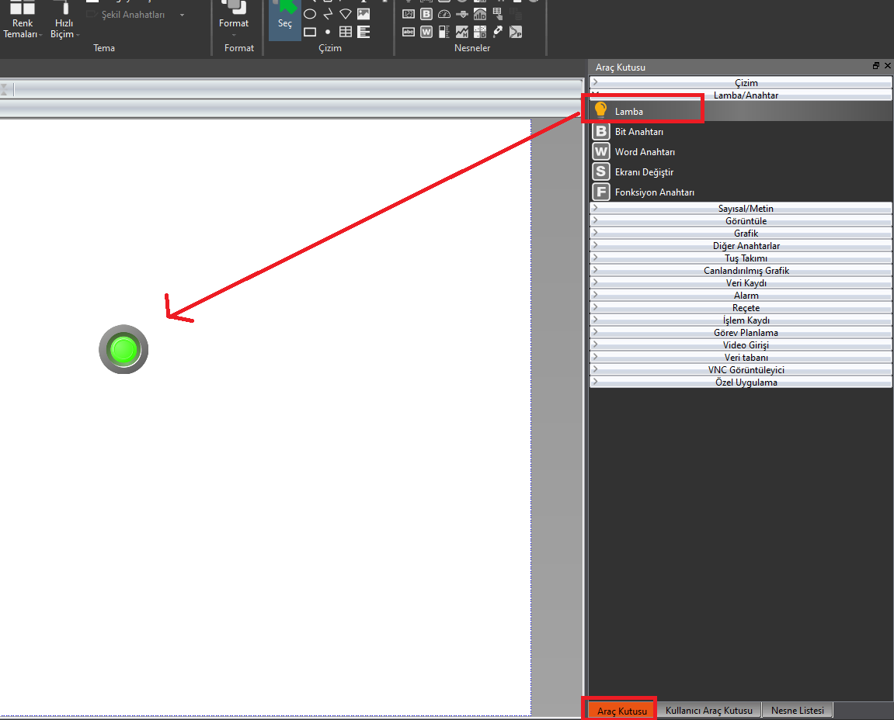Select the rectangle drawing tool
The height and width of the screenshot is (720, 894).
coord(310,32)
